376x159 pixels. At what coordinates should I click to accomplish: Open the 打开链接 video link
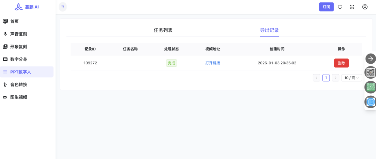tap(213, 63)
